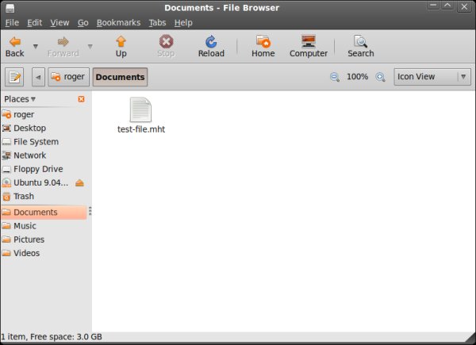This screenshot has width=476, height=345.
Task: Click the side pane resize handle dots
Action: pos(90,211)
